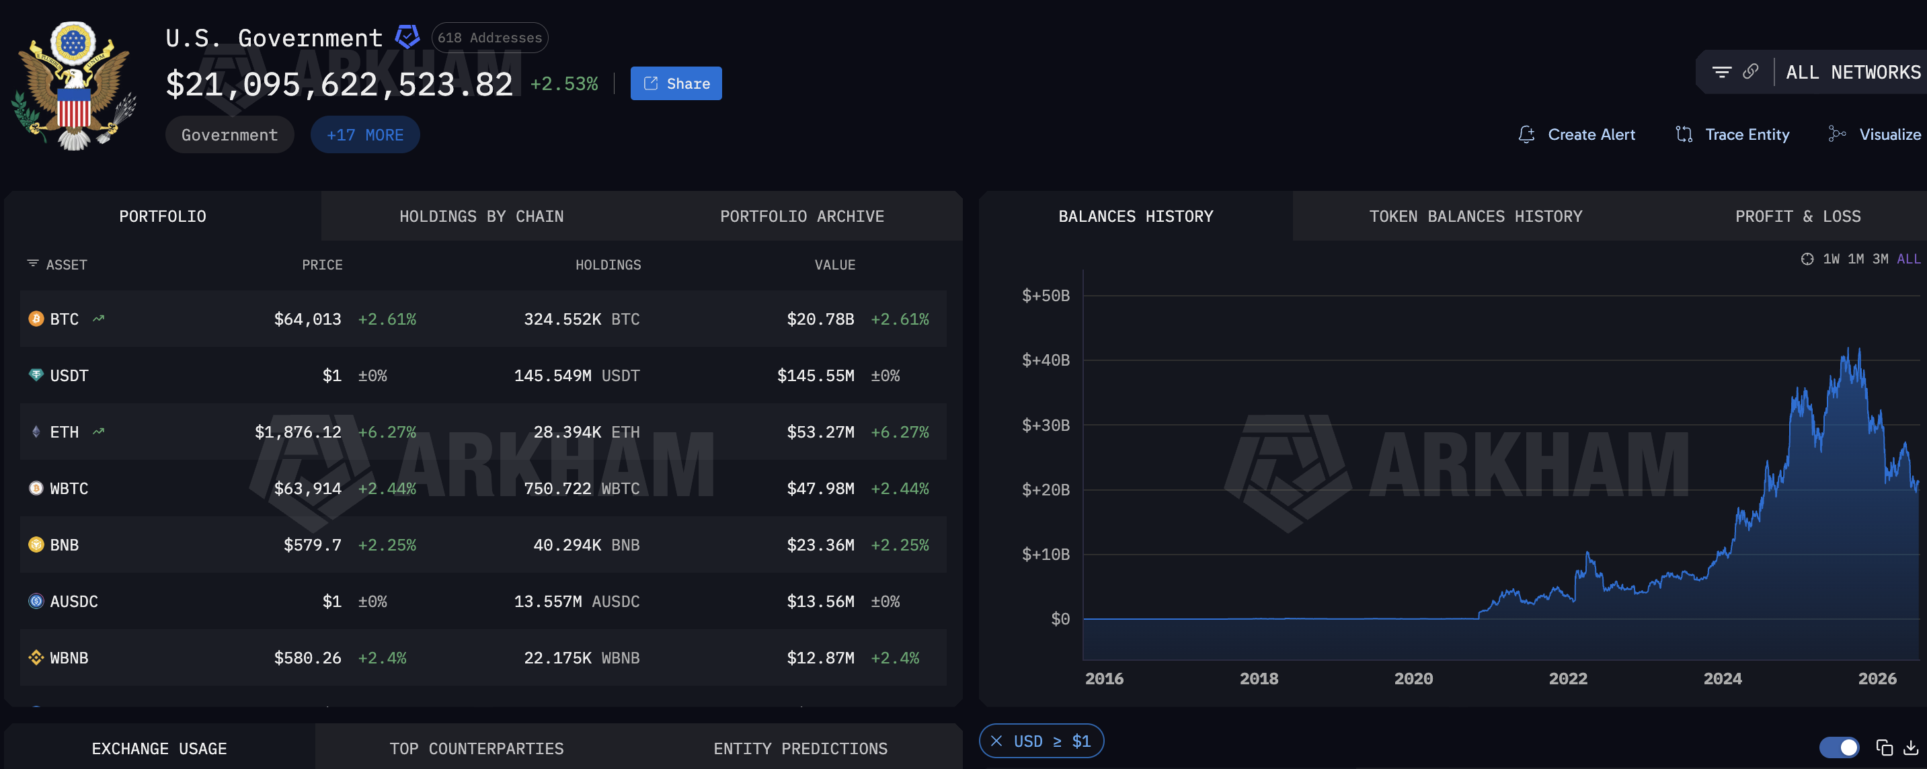Screen dimensions: 1927x769
Task: Click the Trace Entity icon
Action: click(x=1684, y=134)
